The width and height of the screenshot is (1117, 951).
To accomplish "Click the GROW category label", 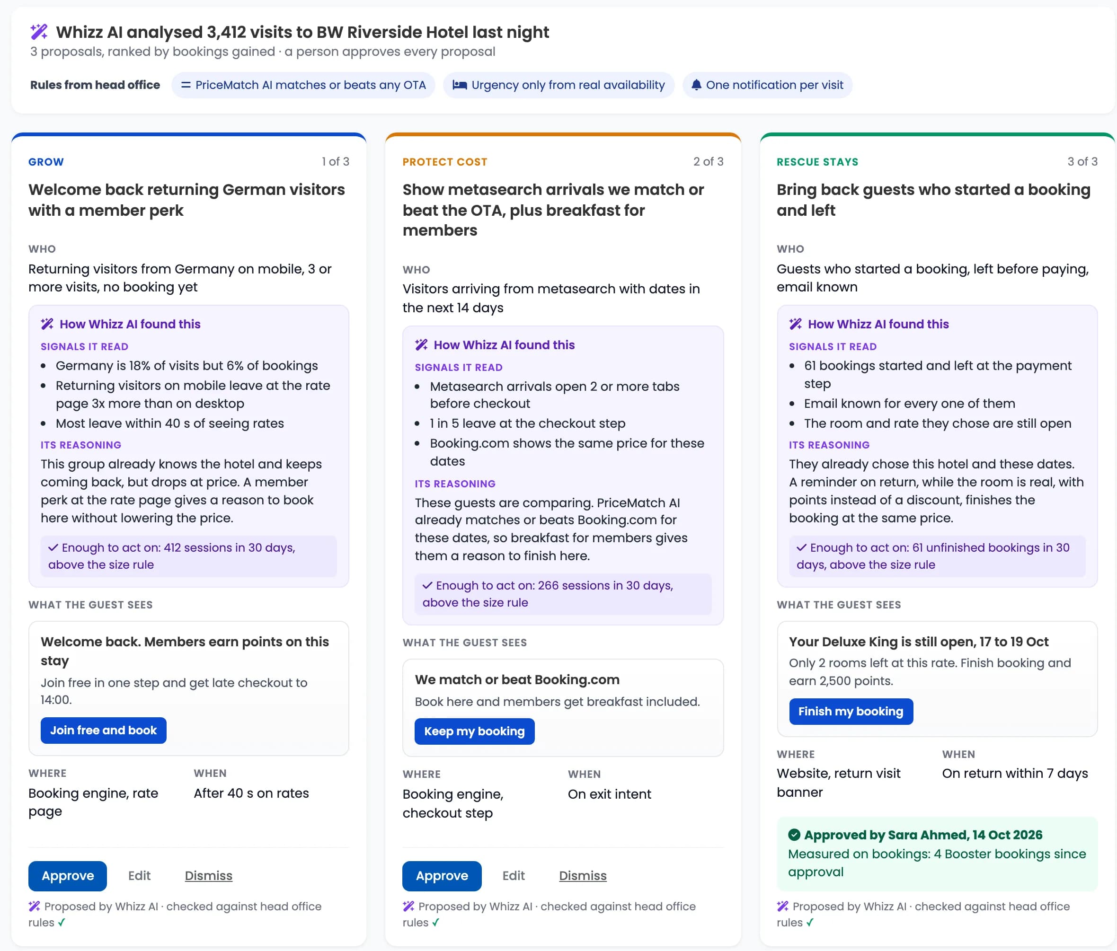I will pos(46,162).
